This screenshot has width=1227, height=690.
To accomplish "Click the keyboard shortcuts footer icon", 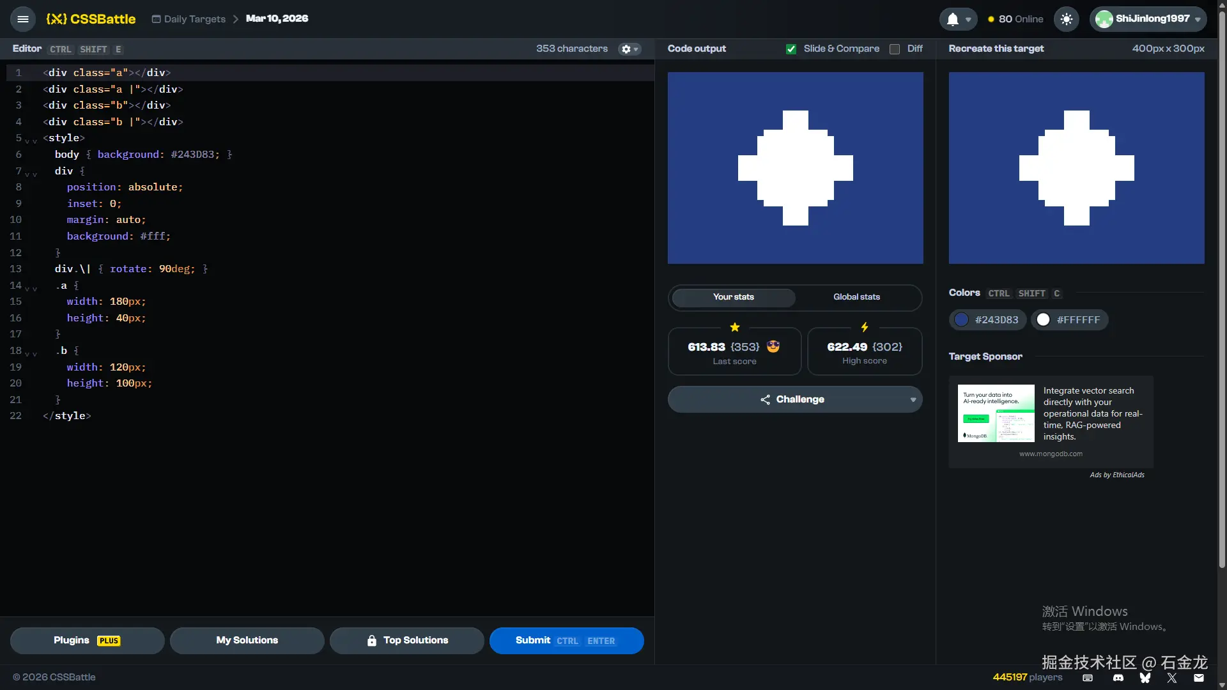I will click(1088, 678).
